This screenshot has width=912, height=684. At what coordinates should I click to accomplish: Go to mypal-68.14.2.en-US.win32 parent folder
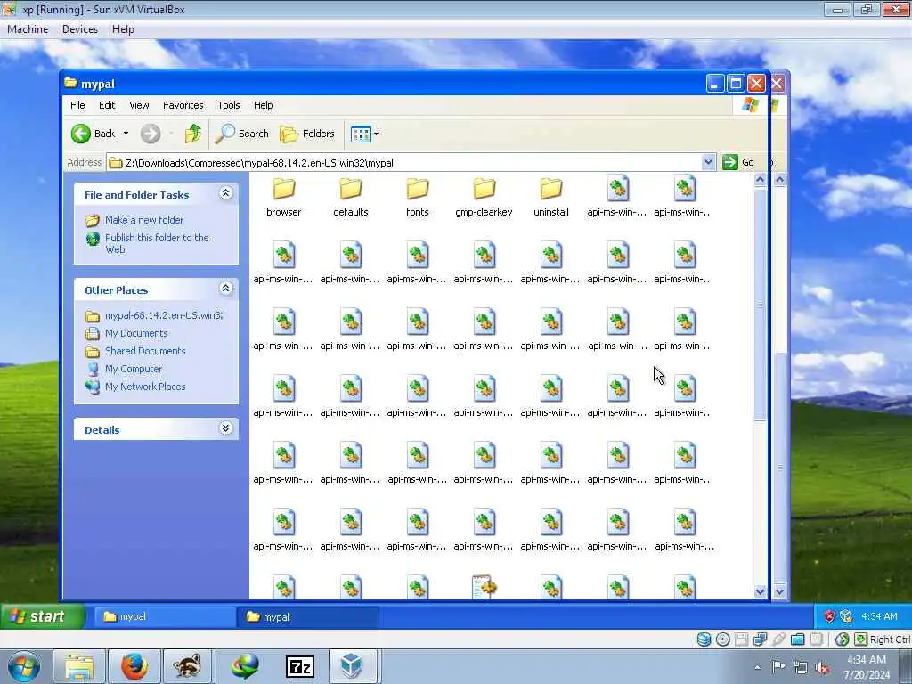[164, 315]
